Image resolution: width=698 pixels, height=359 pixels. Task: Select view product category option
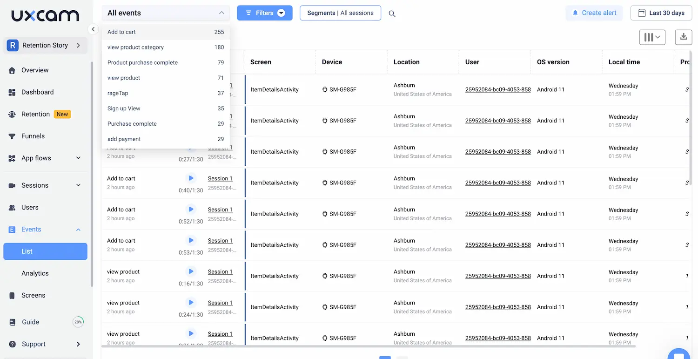coord(166,47)
